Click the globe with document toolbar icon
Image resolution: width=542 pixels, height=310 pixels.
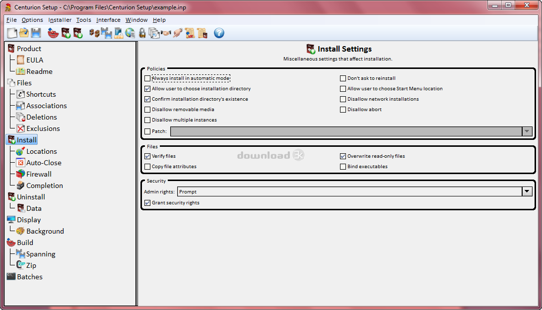pos(131,33)
